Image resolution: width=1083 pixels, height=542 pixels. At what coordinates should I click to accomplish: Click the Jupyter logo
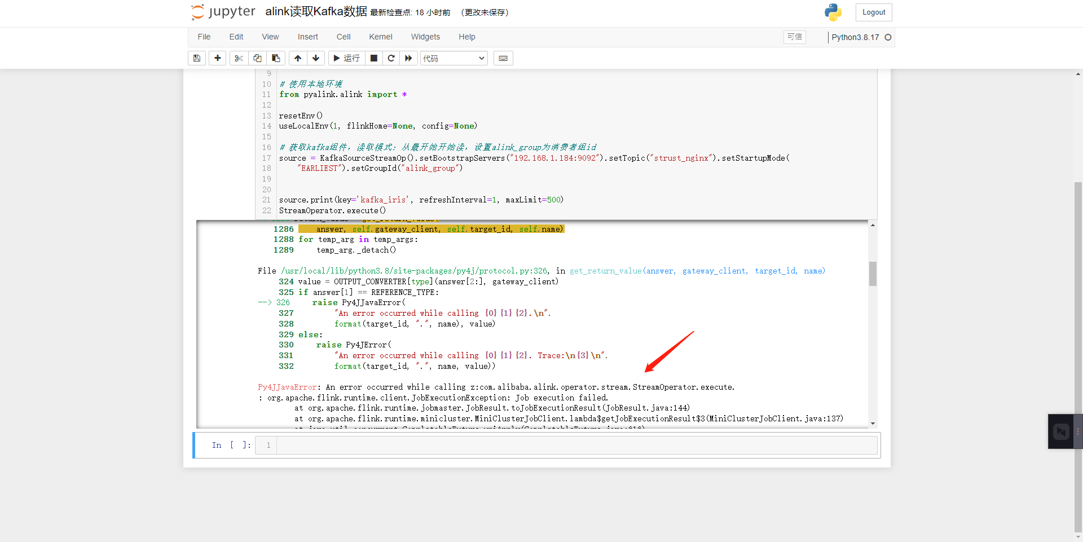click(x=223, y=12)
